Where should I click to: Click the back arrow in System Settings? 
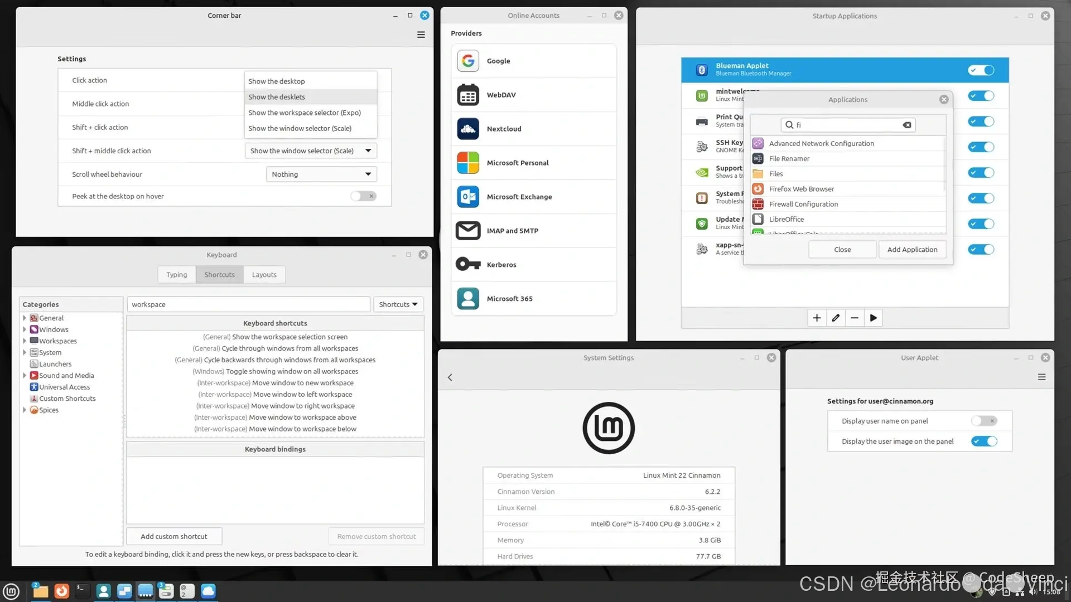[450, 377]
